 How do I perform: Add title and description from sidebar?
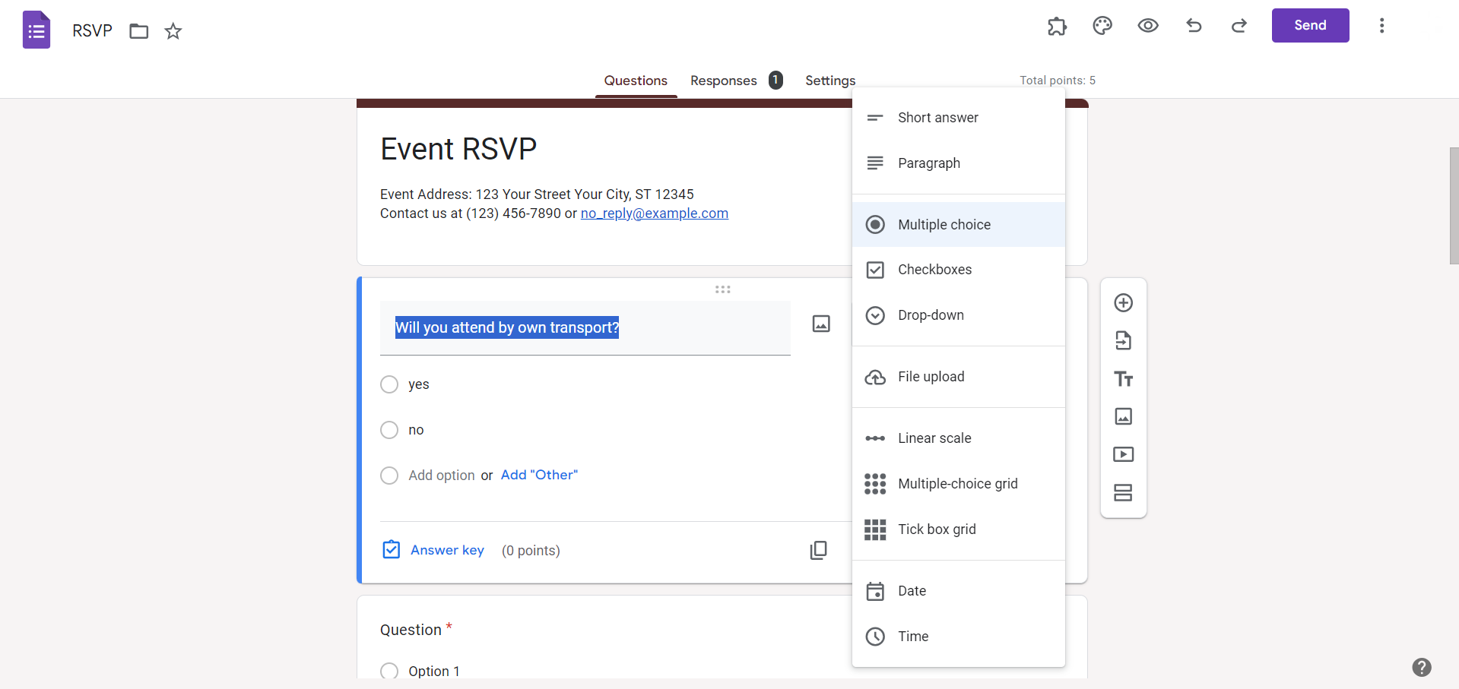(x=1123, y=378)
